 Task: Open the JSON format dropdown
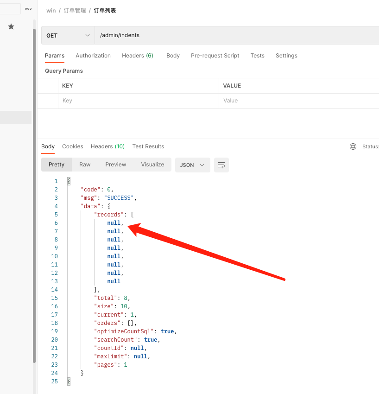click(x=192, y=165)
